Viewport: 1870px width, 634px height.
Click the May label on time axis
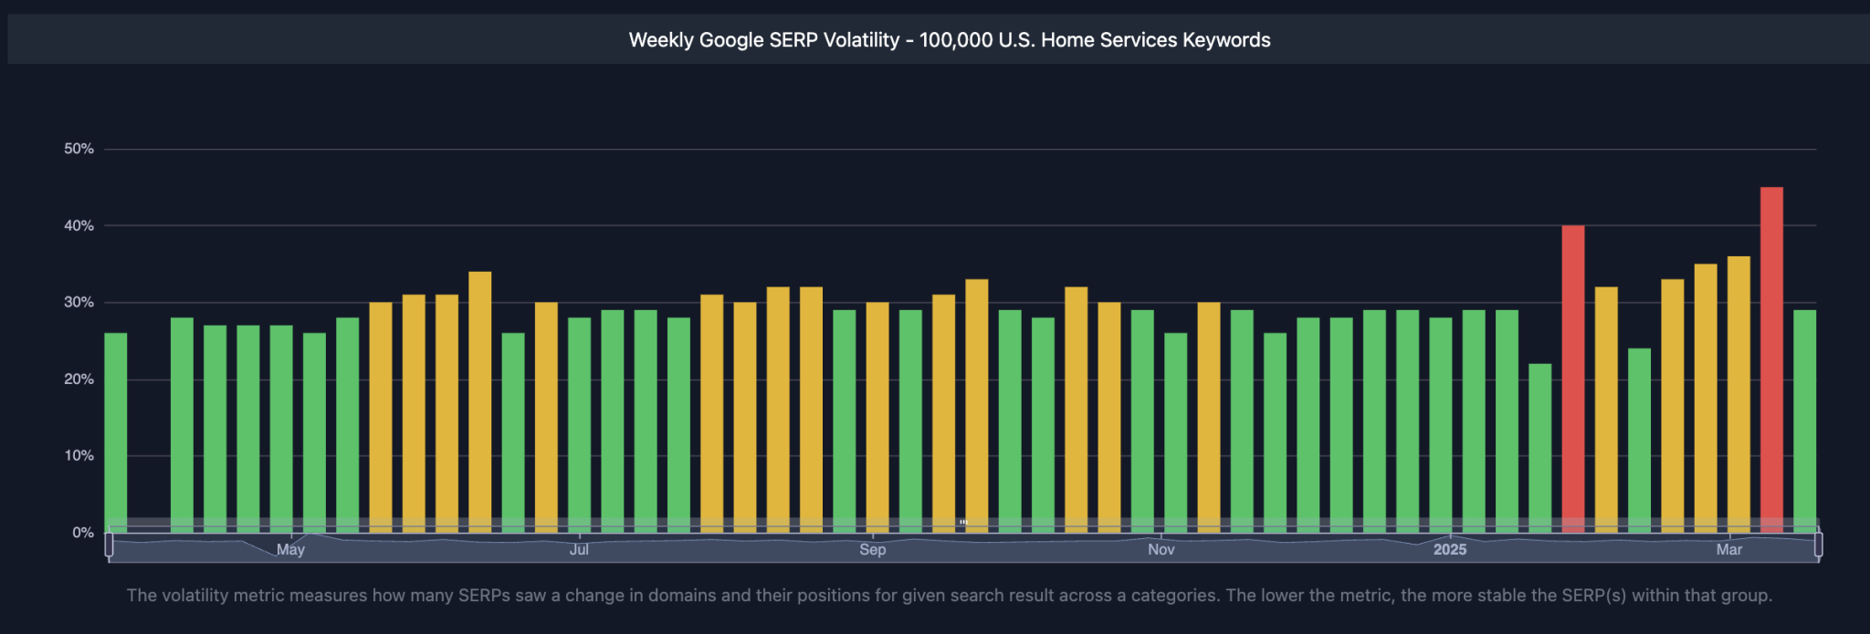(290, 550)
